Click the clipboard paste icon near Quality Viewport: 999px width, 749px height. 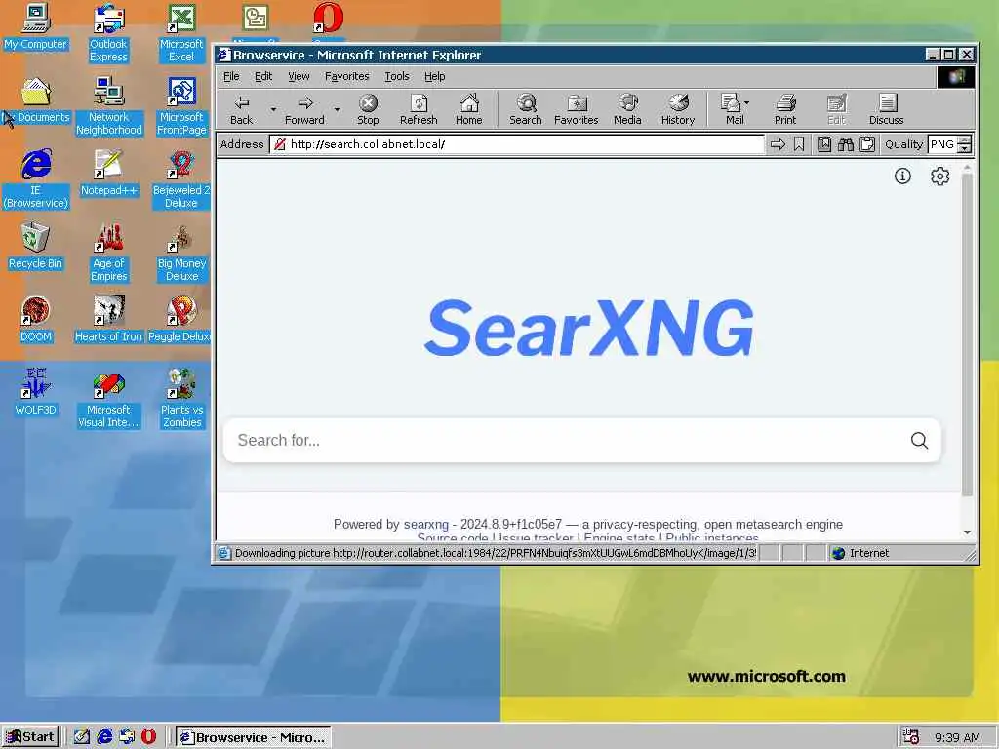pos(867,144)
